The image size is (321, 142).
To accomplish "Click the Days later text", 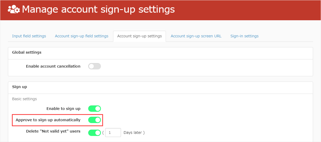I will coord(134,133).
